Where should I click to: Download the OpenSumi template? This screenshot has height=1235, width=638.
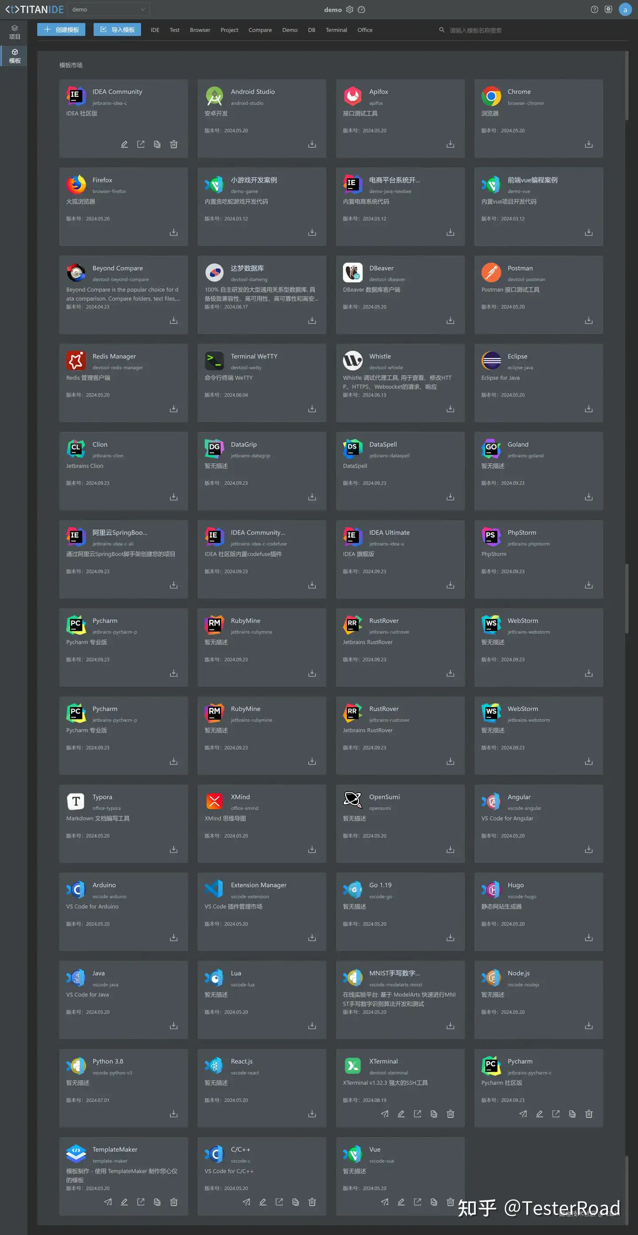point(450,849)
